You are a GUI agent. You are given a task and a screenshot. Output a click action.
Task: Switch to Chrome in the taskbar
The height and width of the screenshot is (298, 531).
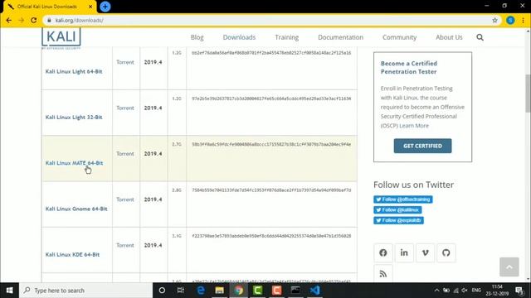click(x=239, y=291)
